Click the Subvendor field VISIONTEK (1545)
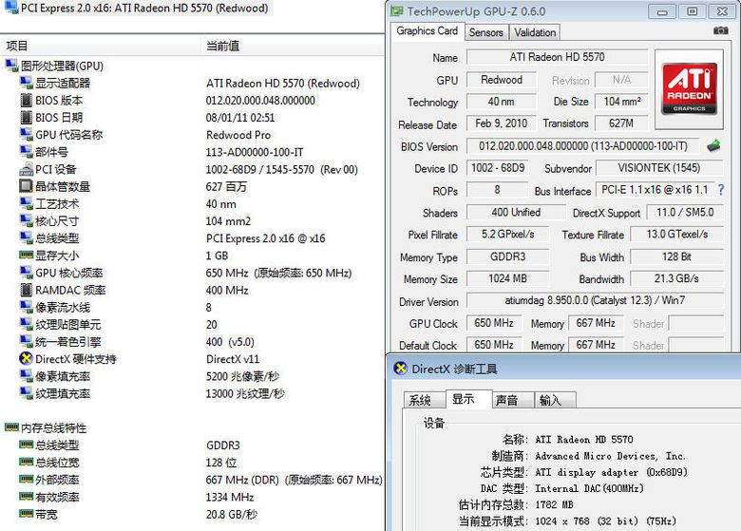The image size is (741, 531). click(659, 168)
